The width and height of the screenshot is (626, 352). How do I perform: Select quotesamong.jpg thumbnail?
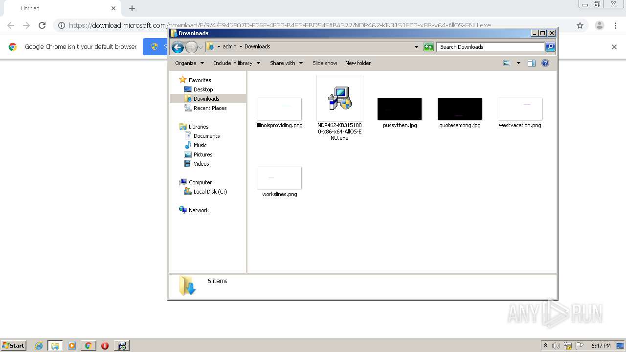coord(460,109)
